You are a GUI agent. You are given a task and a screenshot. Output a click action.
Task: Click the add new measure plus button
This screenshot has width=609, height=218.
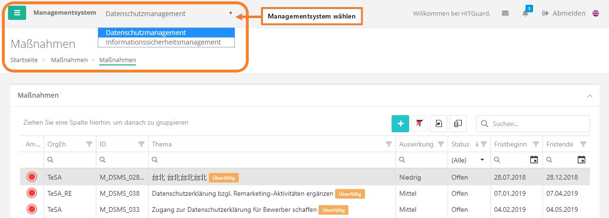tap(400, 123)
